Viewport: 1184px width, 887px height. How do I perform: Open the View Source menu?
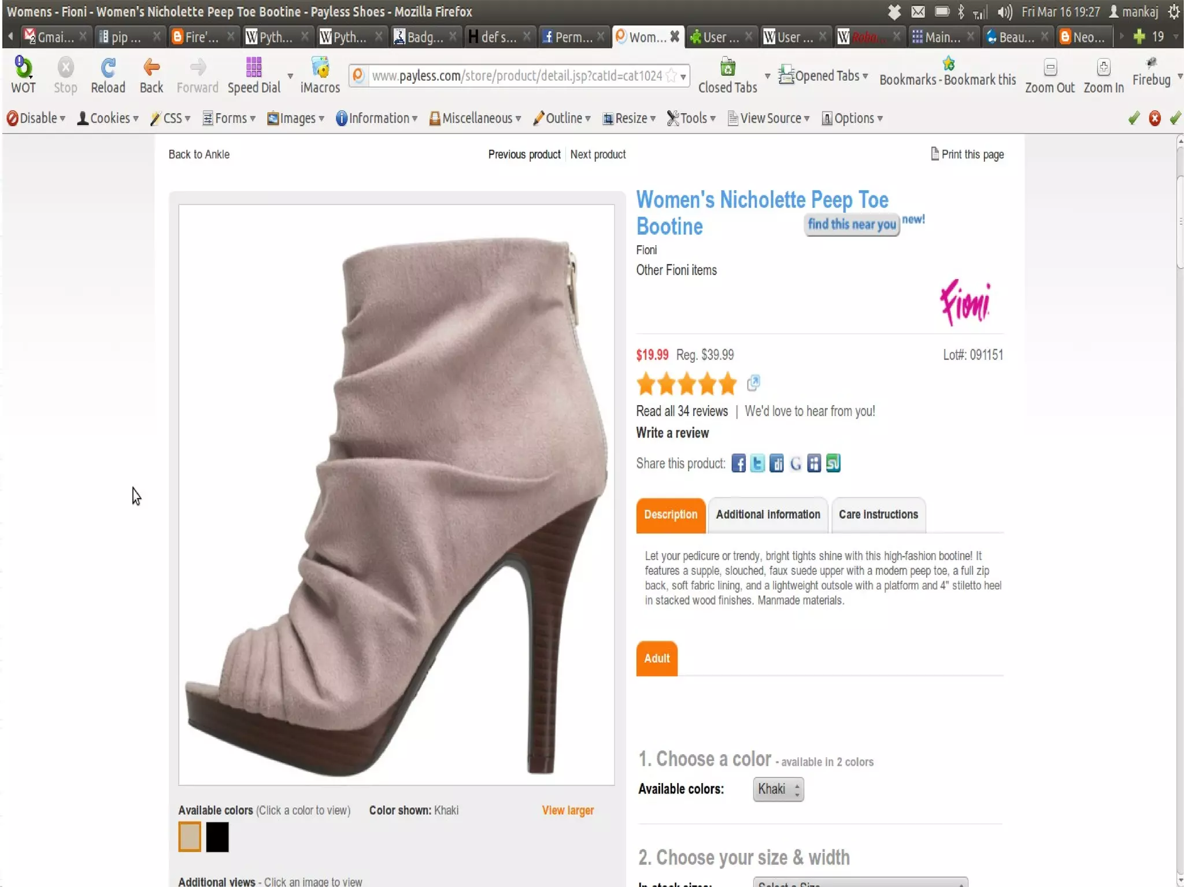(768, 118)
